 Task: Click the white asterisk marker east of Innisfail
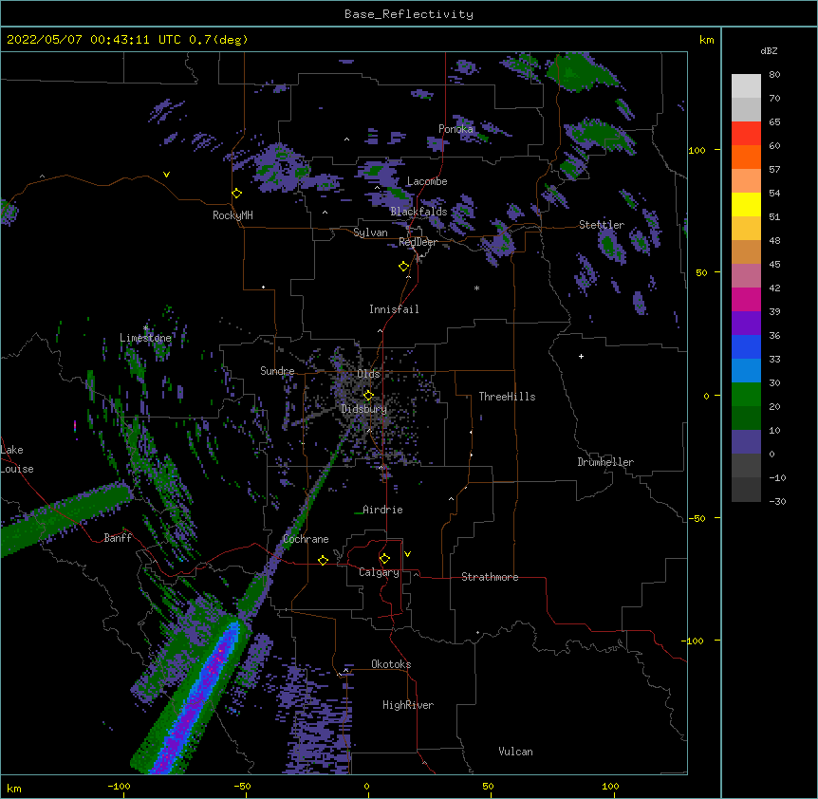click(476, 288)
